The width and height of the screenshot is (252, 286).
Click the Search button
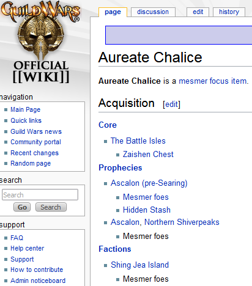(x=51, y=207)
